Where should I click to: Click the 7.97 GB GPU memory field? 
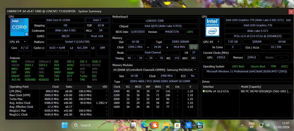pos(233,42)
